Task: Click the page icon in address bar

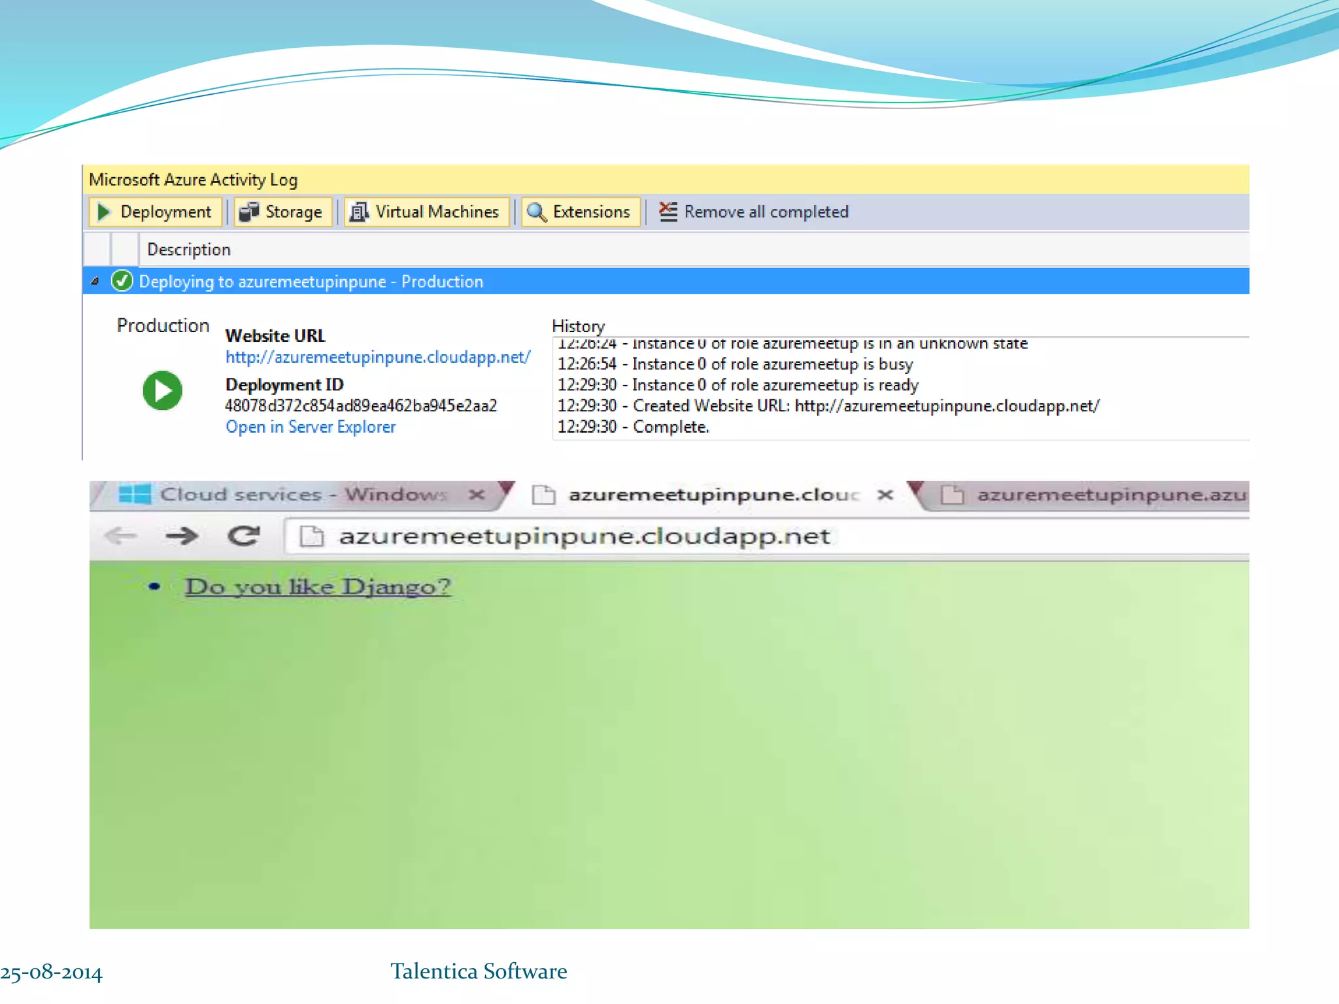Action: pos(311,537)
